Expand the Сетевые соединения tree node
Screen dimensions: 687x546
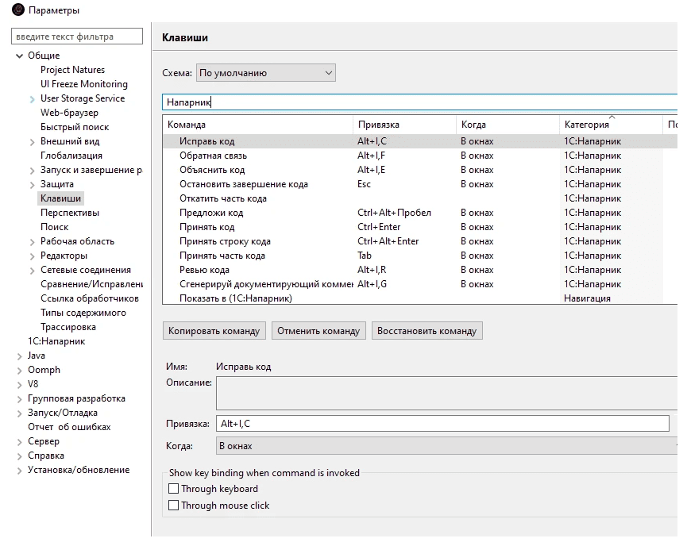click(33, 270)
